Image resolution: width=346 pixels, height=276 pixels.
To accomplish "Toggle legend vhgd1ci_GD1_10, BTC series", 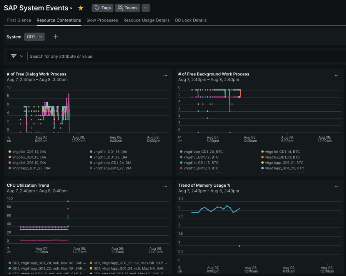I will pos(199,168).
